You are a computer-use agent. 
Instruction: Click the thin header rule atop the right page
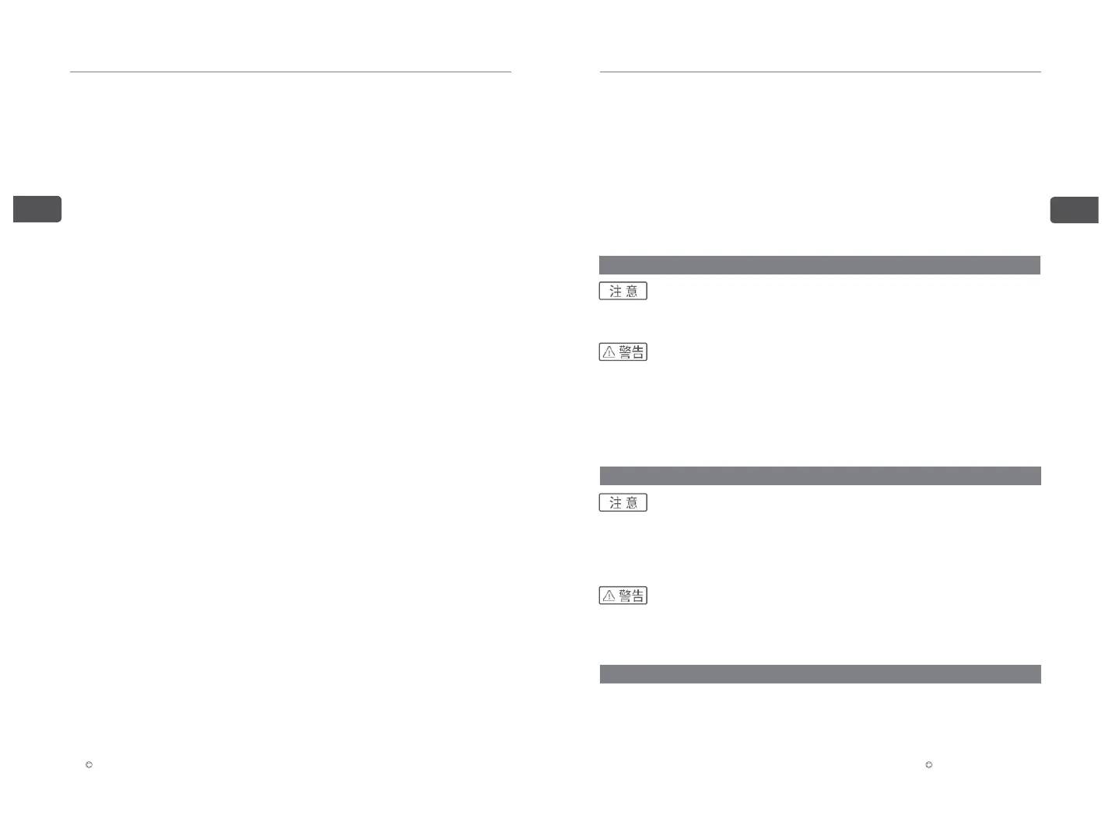[820, 72]
